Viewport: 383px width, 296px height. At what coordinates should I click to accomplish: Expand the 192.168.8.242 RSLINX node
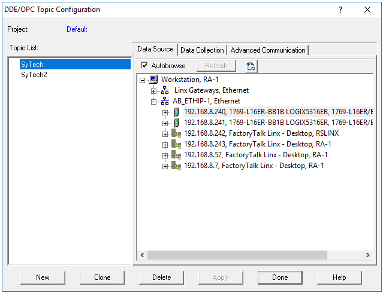pos(165,134)
